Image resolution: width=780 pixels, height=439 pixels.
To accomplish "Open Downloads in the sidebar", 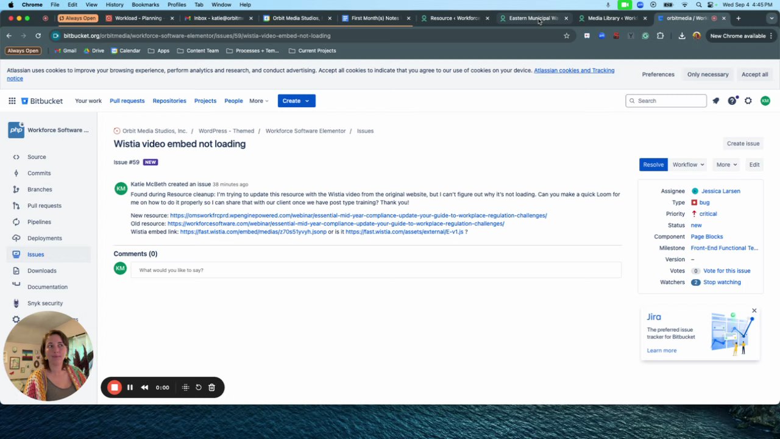I will 41,271.
